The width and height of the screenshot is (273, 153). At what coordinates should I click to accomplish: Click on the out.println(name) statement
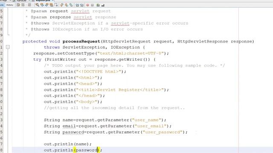[67, 144]
